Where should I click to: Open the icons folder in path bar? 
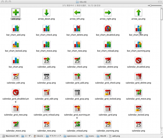90,136
